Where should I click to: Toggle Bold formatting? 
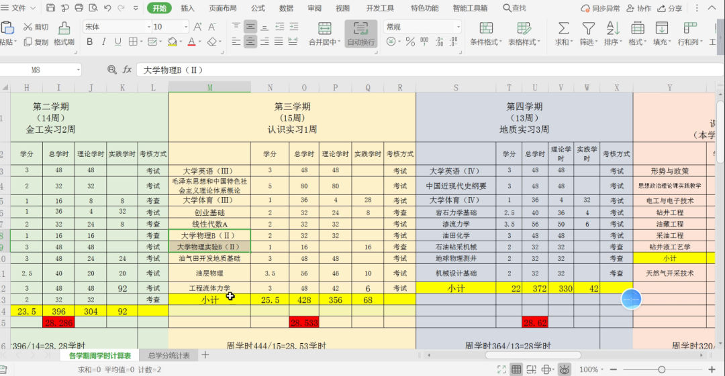click(x=89, y=42)
